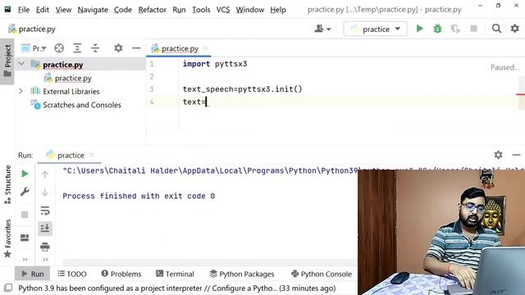Image resolution: width=525 pixels, height=295 pixels.
Task: Click the red error stripe marker
Action: [520, 94]
